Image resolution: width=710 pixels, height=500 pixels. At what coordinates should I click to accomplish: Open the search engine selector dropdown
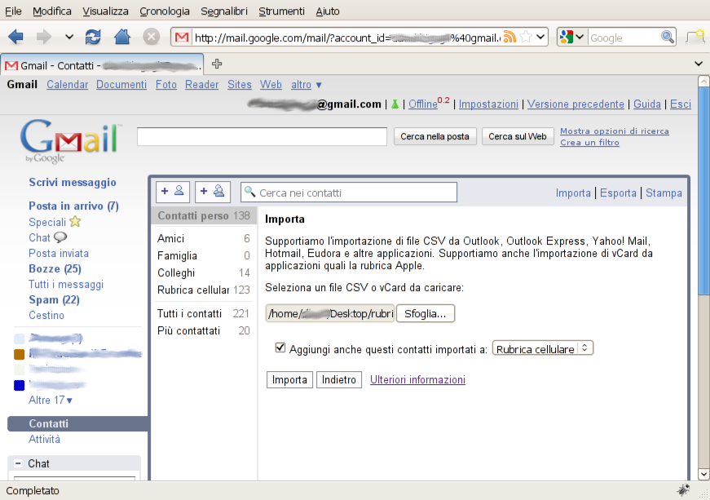click(x=573, y=38)
